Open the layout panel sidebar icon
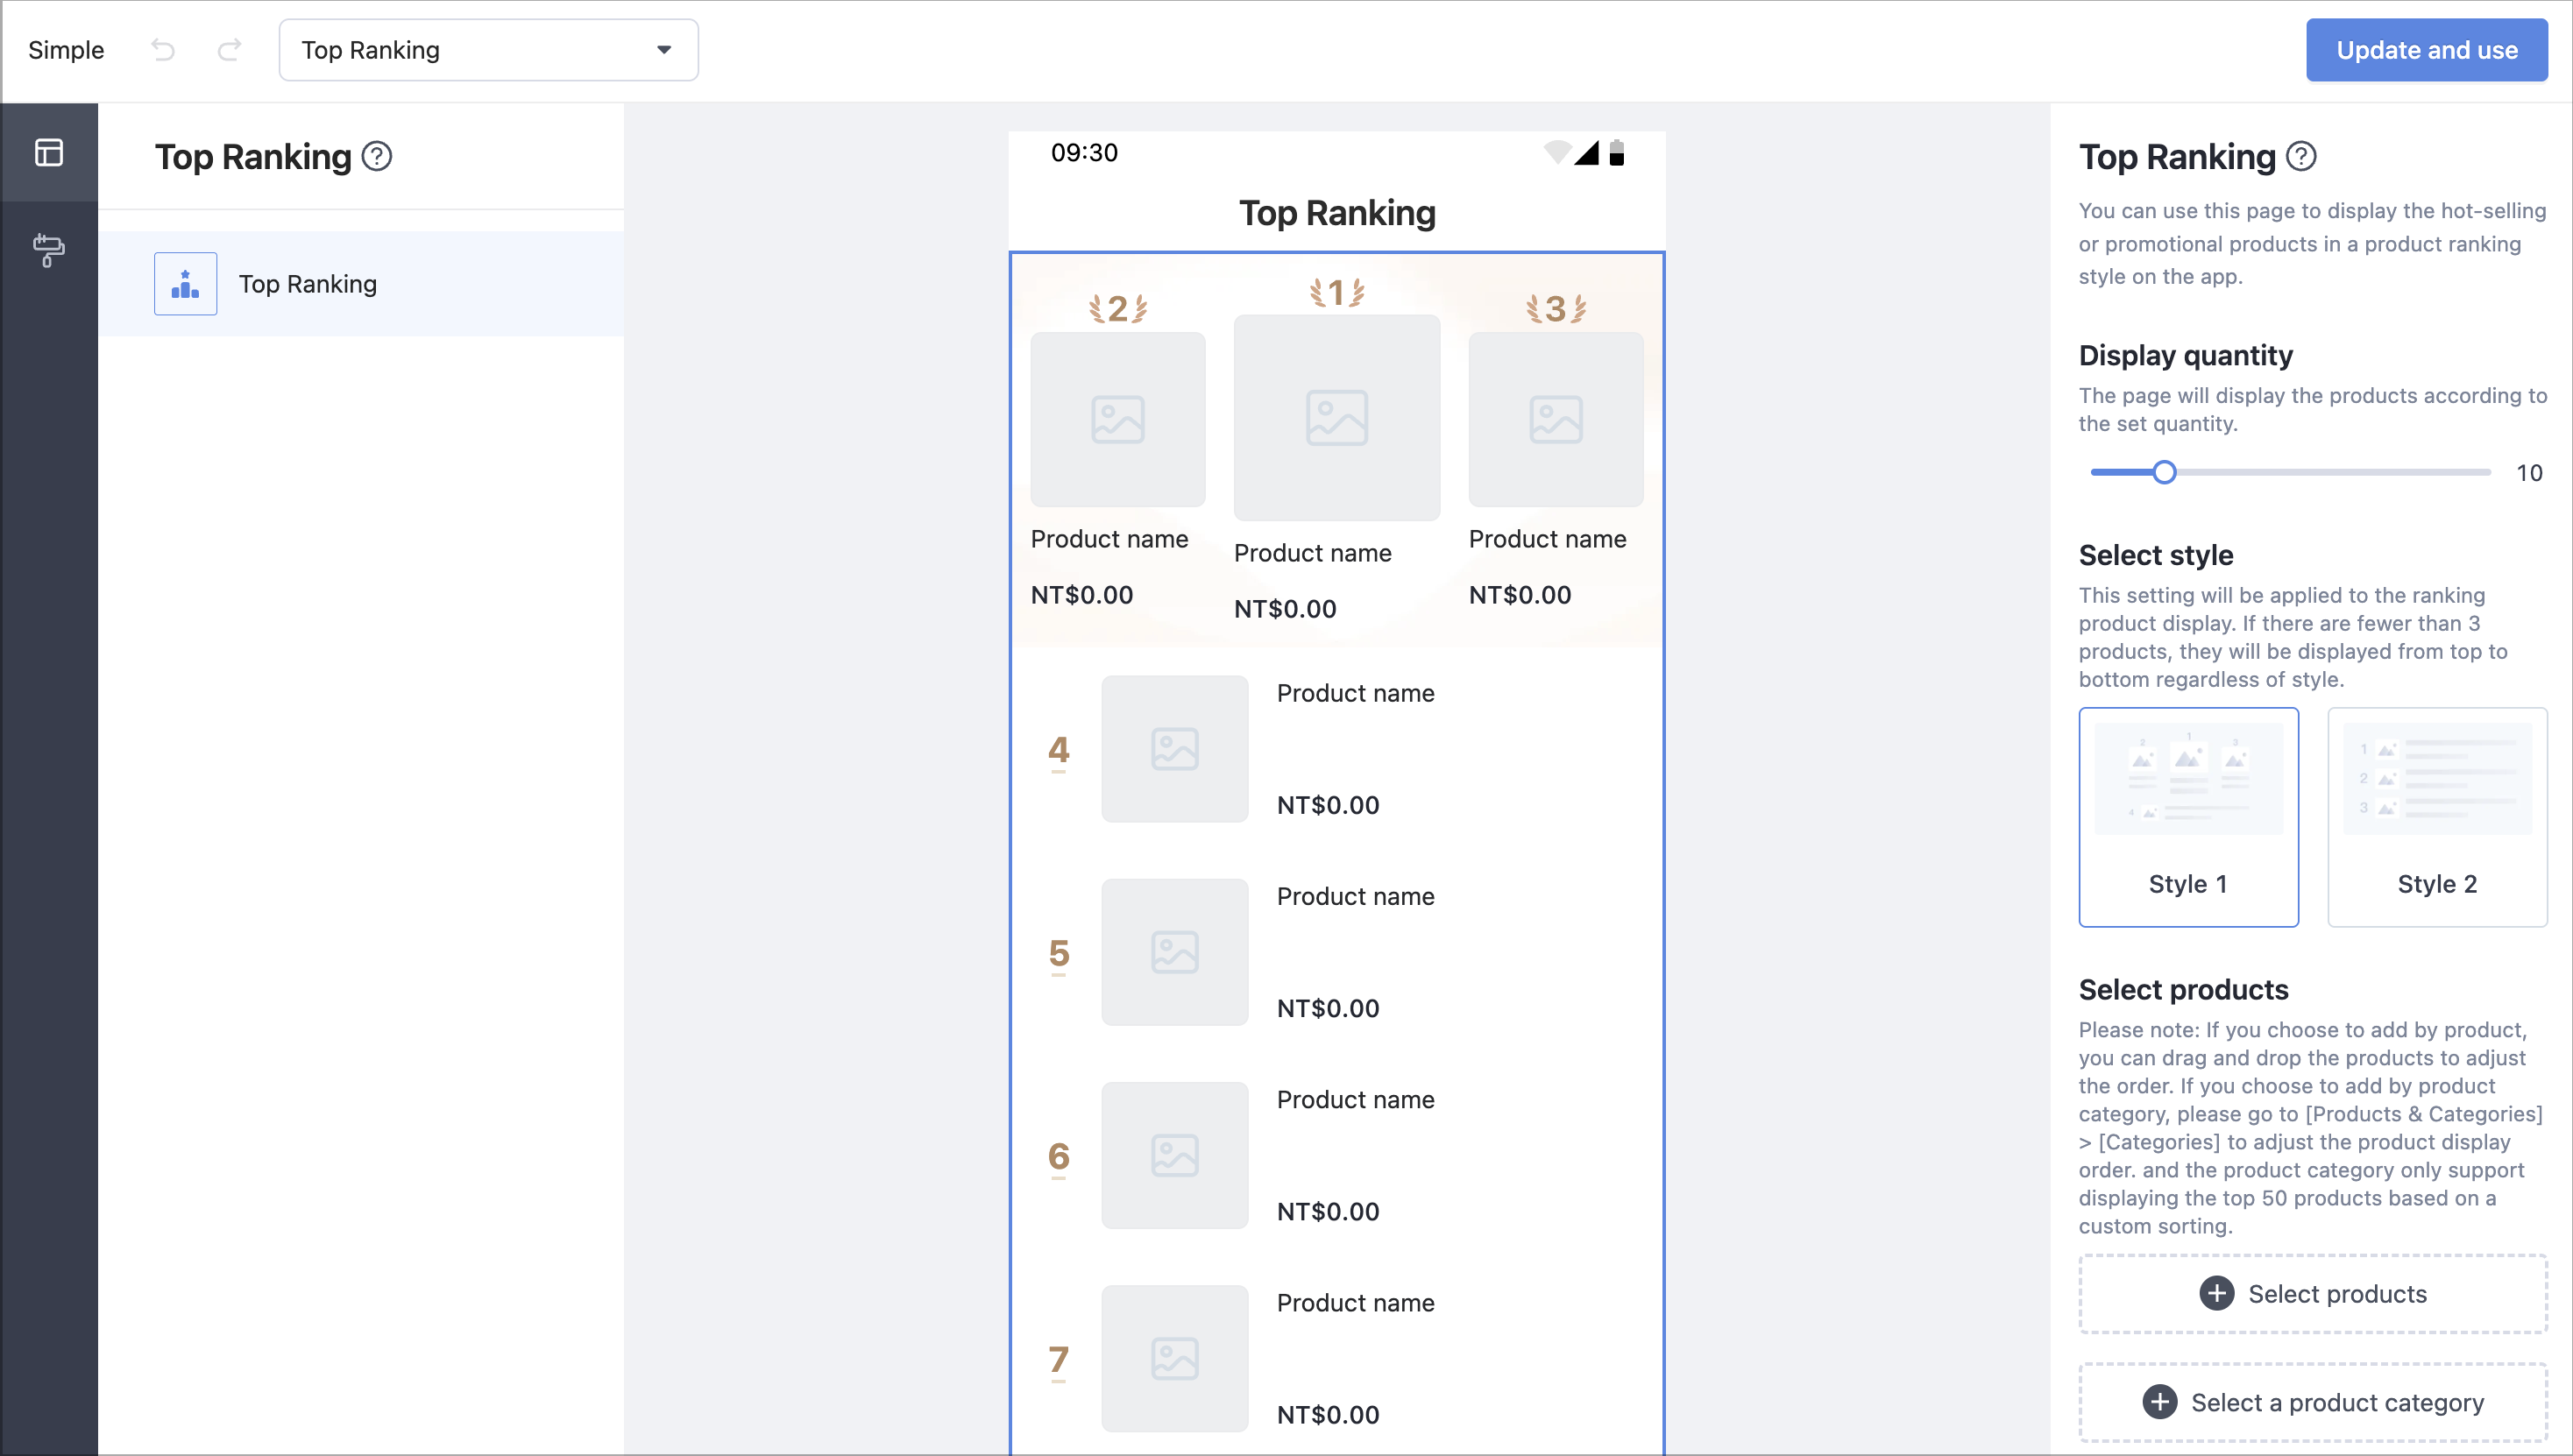The image size is (2573, 1456). pos(49,153)
